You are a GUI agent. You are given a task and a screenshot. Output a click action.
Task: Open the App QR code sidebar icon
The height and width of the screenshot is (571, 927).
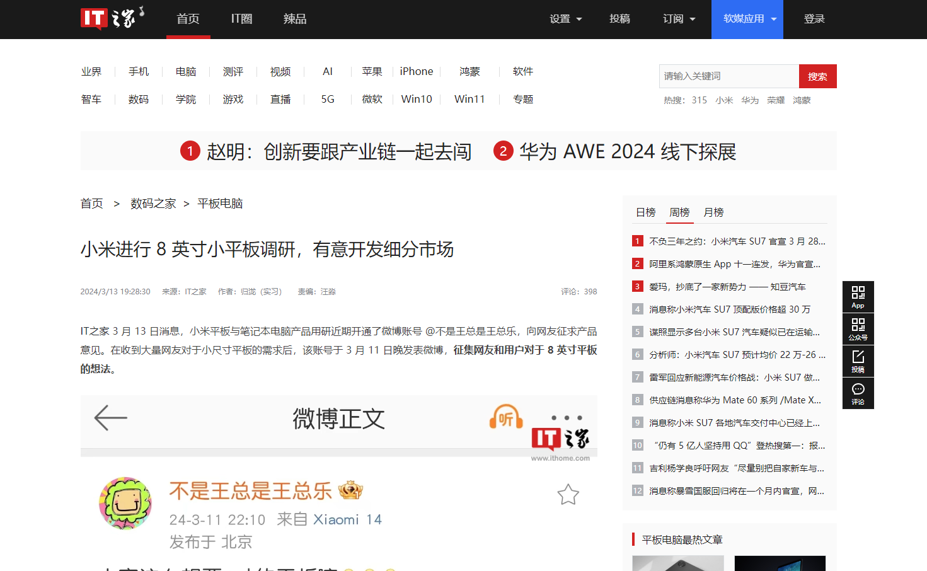tap(858, 297)
